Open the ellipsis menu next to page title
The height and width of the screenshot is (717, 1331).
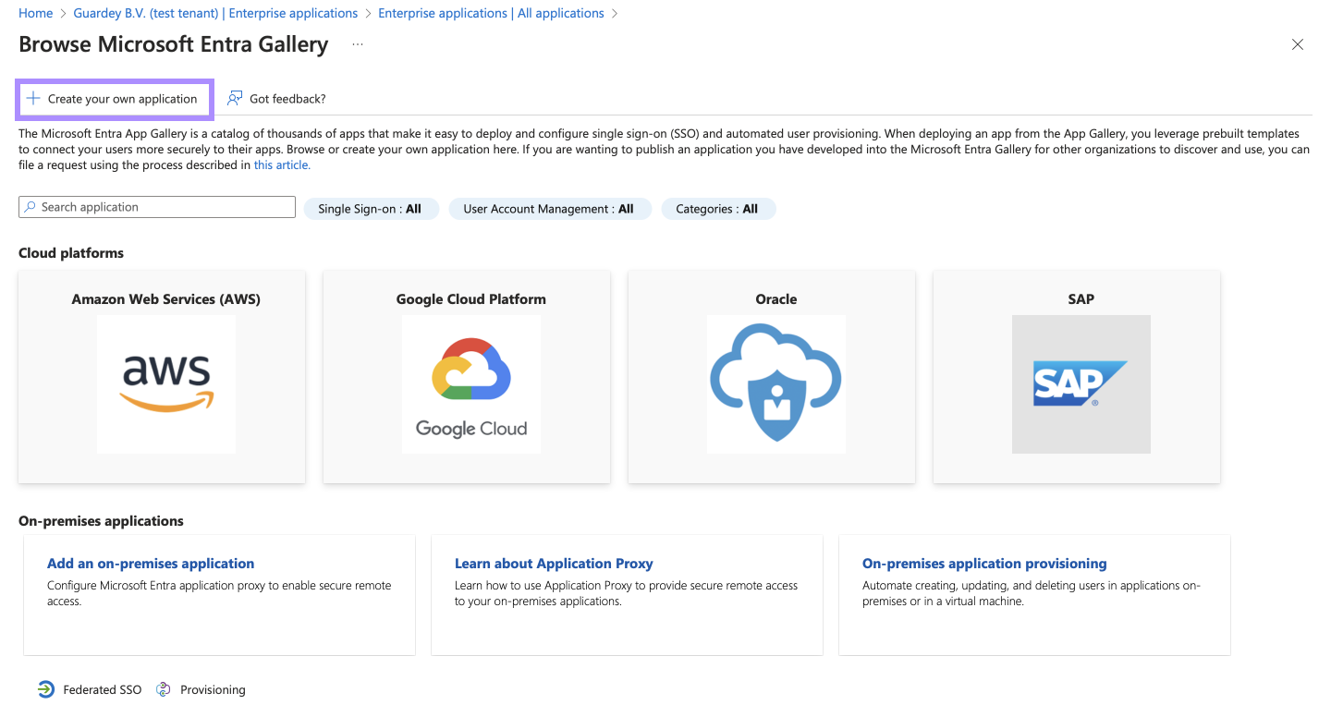pyautogui.click(x=358, y=44)
